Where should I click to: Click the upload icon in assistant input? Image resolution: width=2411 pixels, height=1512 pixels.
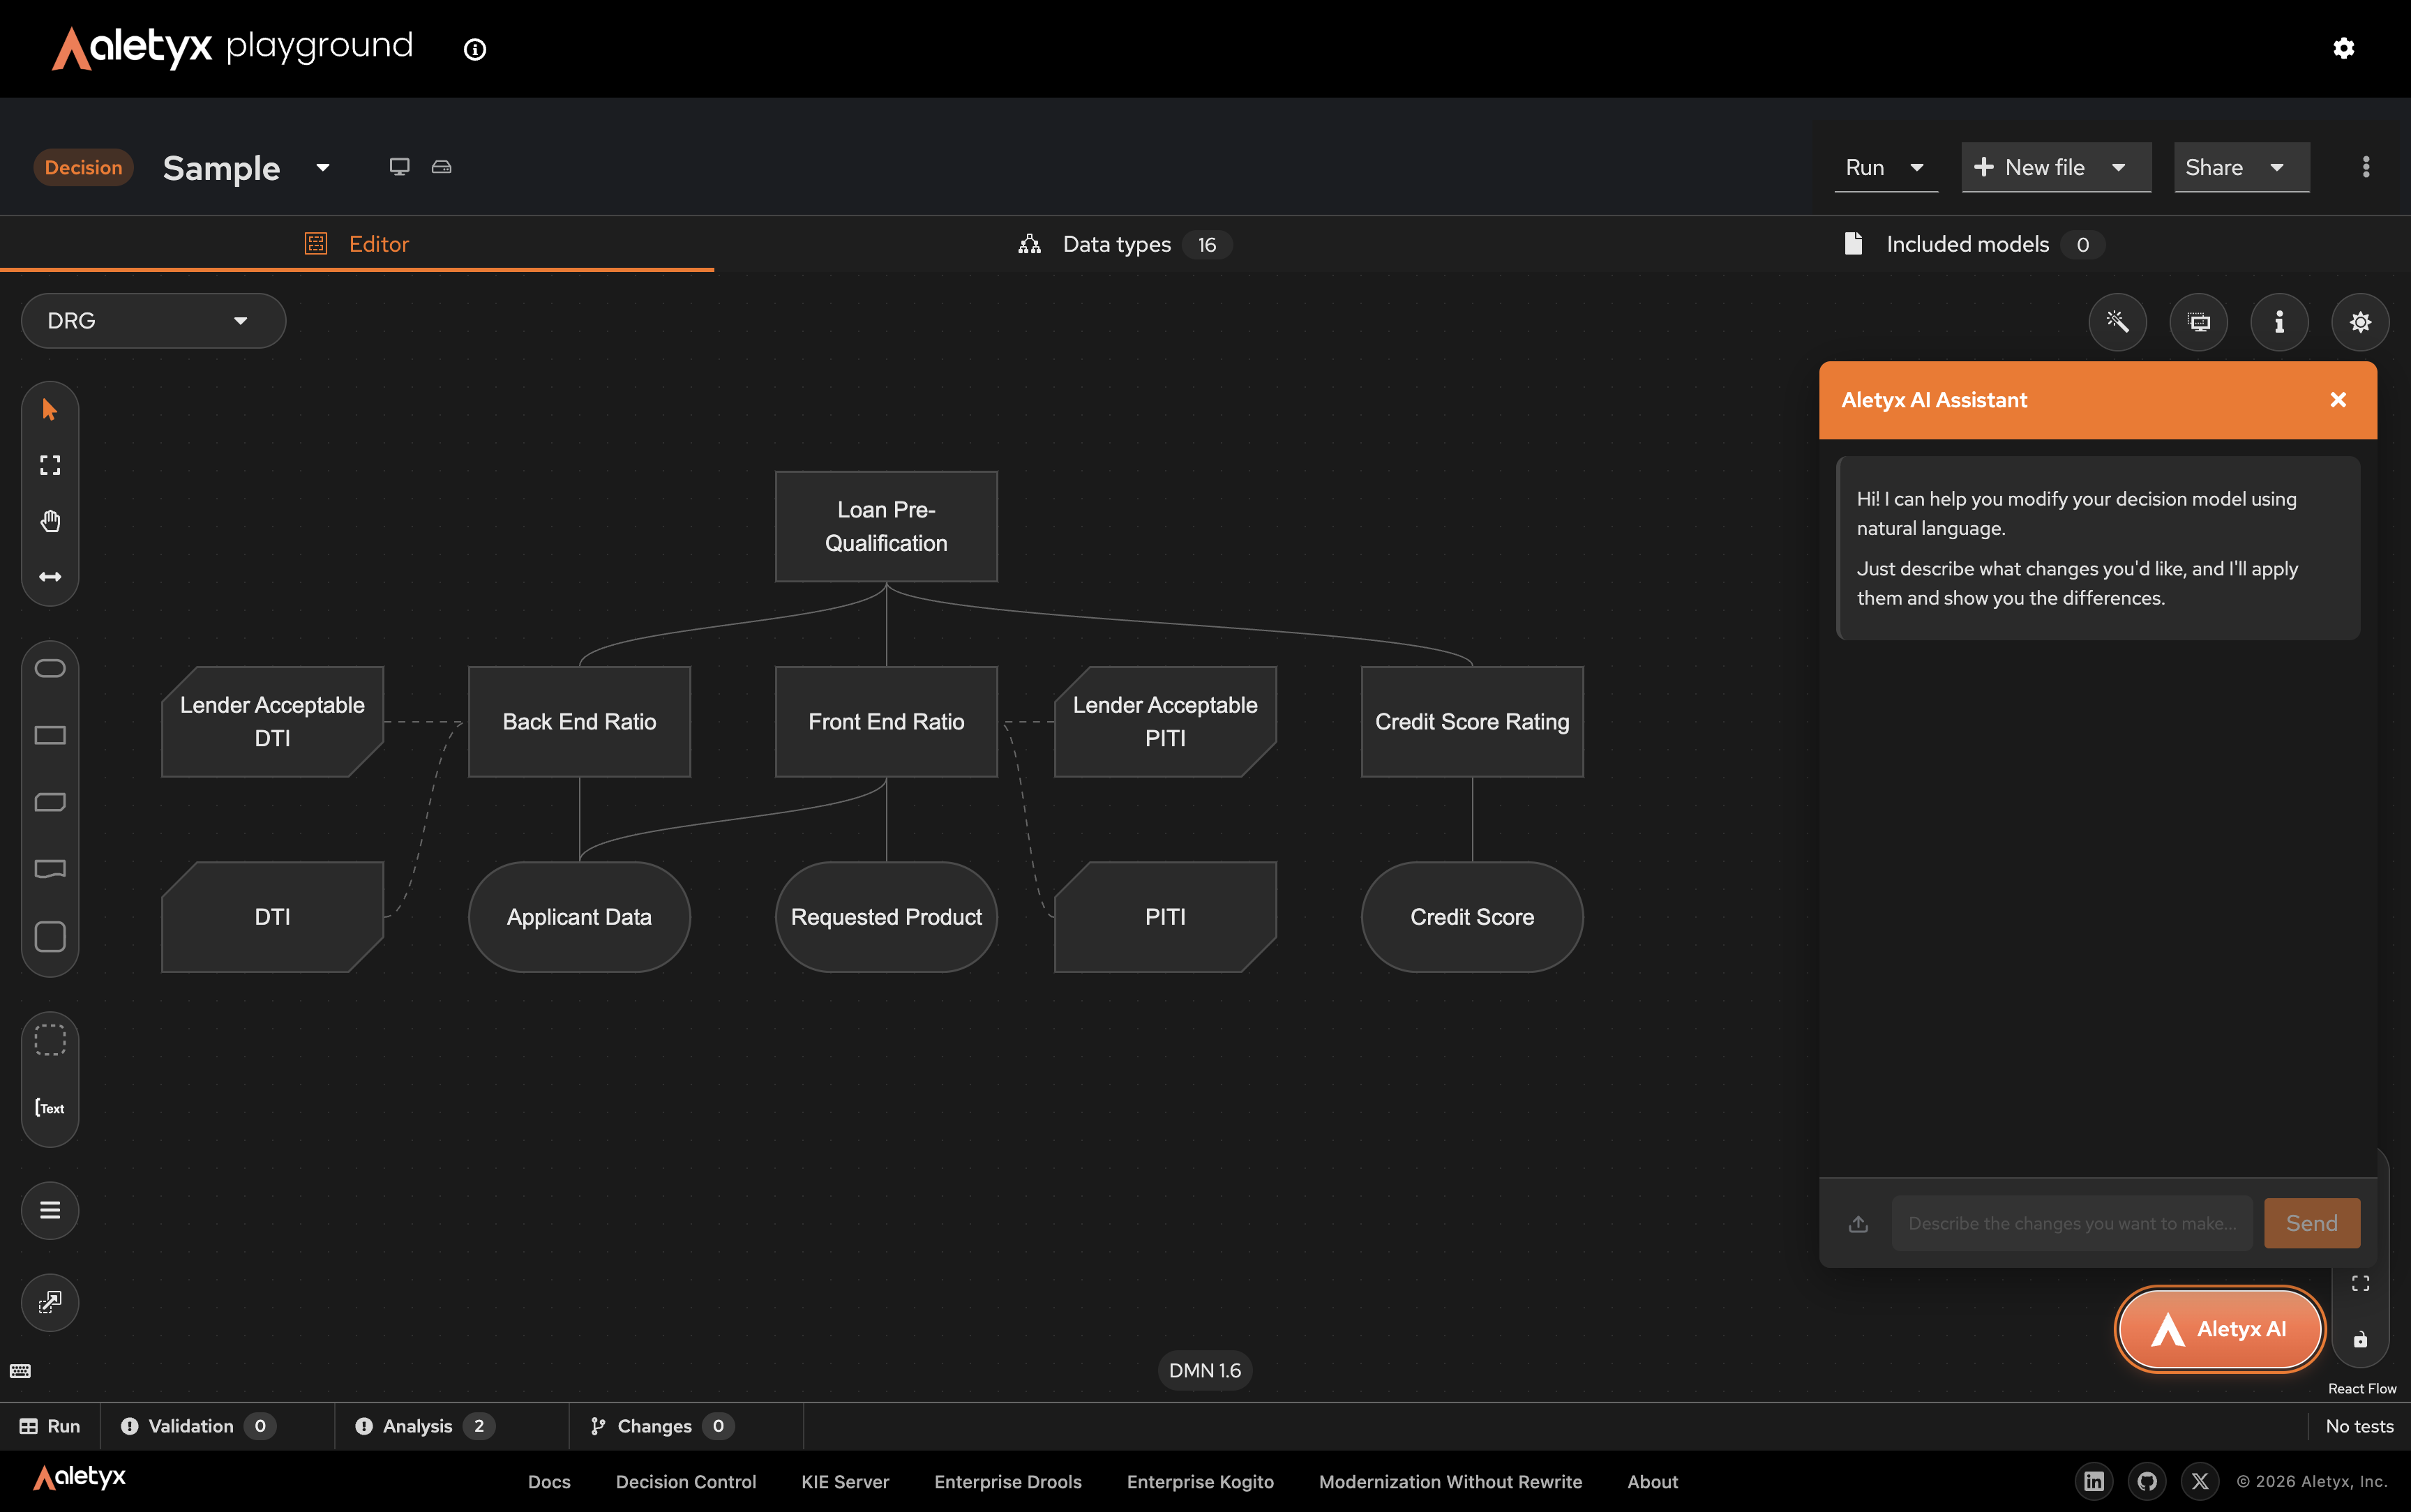click(1858, 1223)
